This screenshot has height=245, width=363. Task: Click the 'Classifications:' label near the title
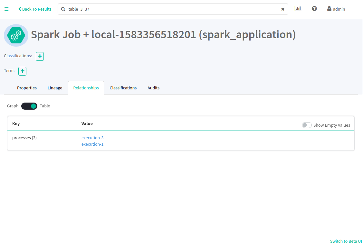(18, 56)
